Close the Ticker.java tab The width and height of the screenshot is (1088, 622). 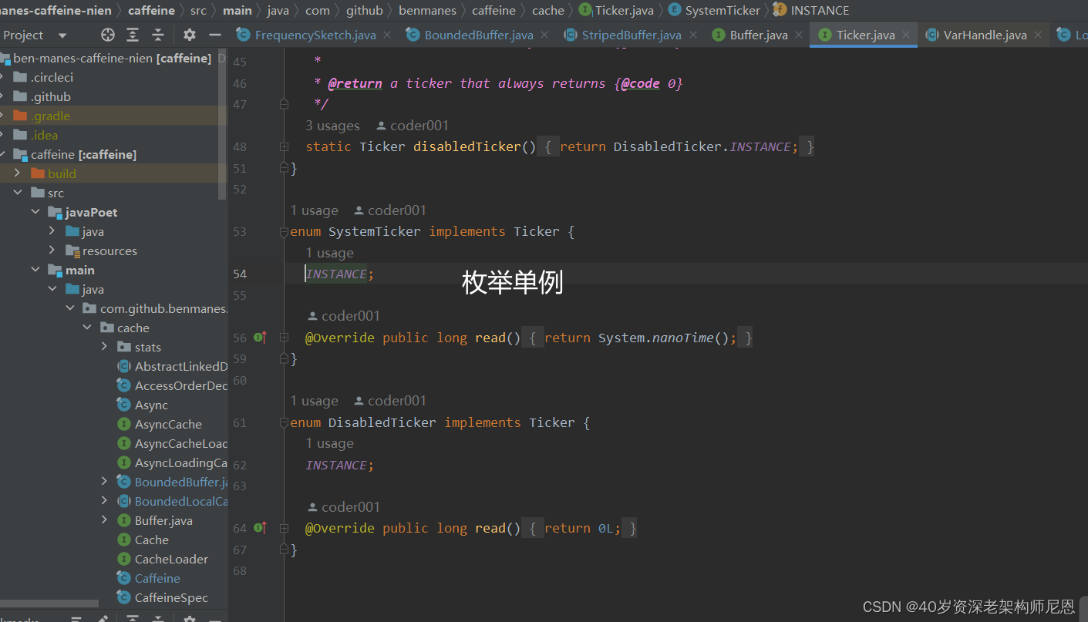click(907, 35)
